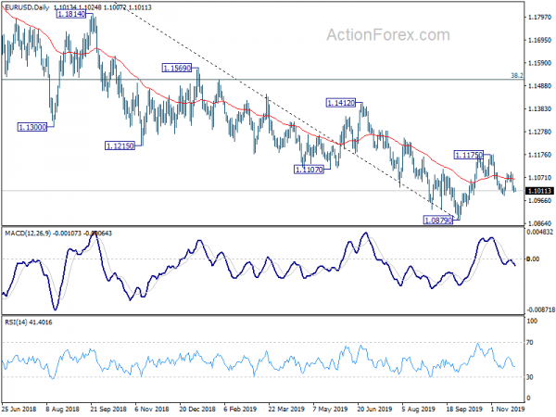Click the RSI(14) 41.4016 label
This screenshot has width=556, height=417.
coord(29,322)
